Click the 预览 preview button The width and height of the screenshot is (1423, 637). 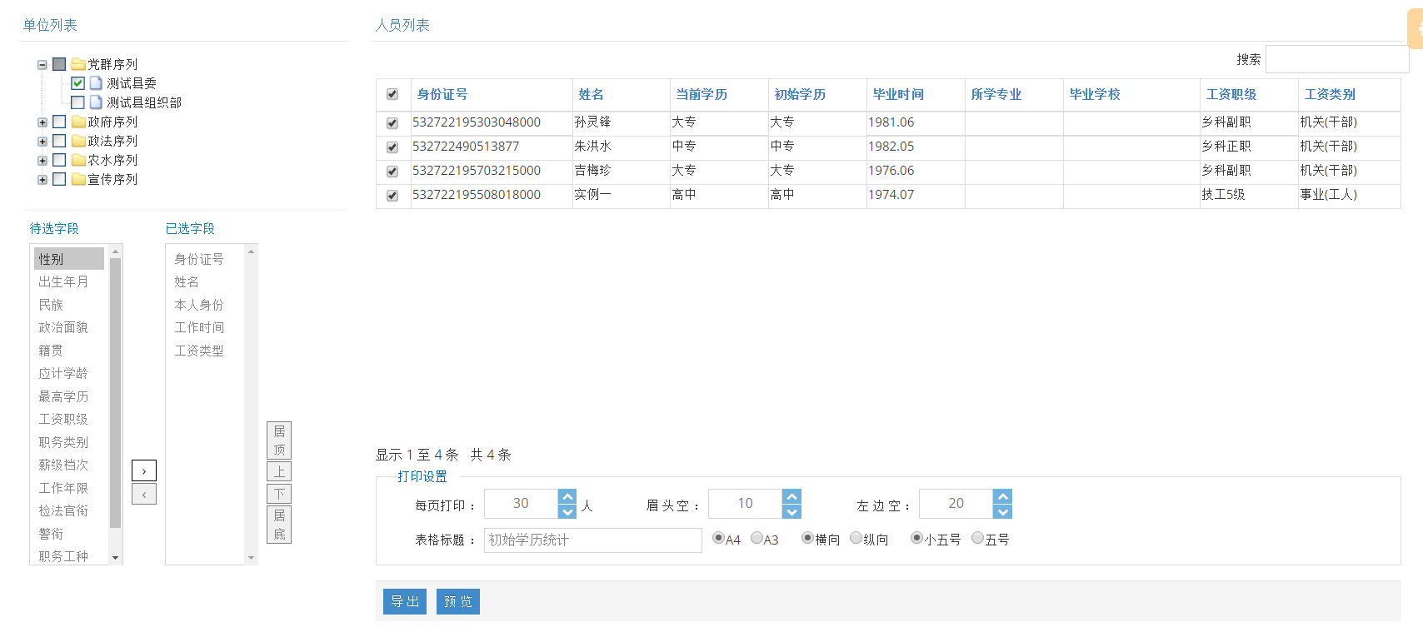(458, 601)
